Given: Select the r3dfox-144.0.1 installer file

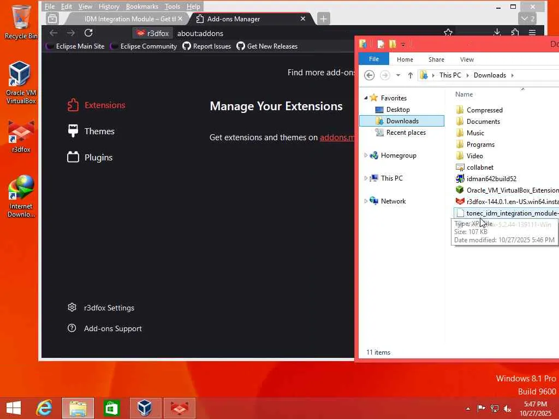Looking at the screenshot, I should [507, 201].
